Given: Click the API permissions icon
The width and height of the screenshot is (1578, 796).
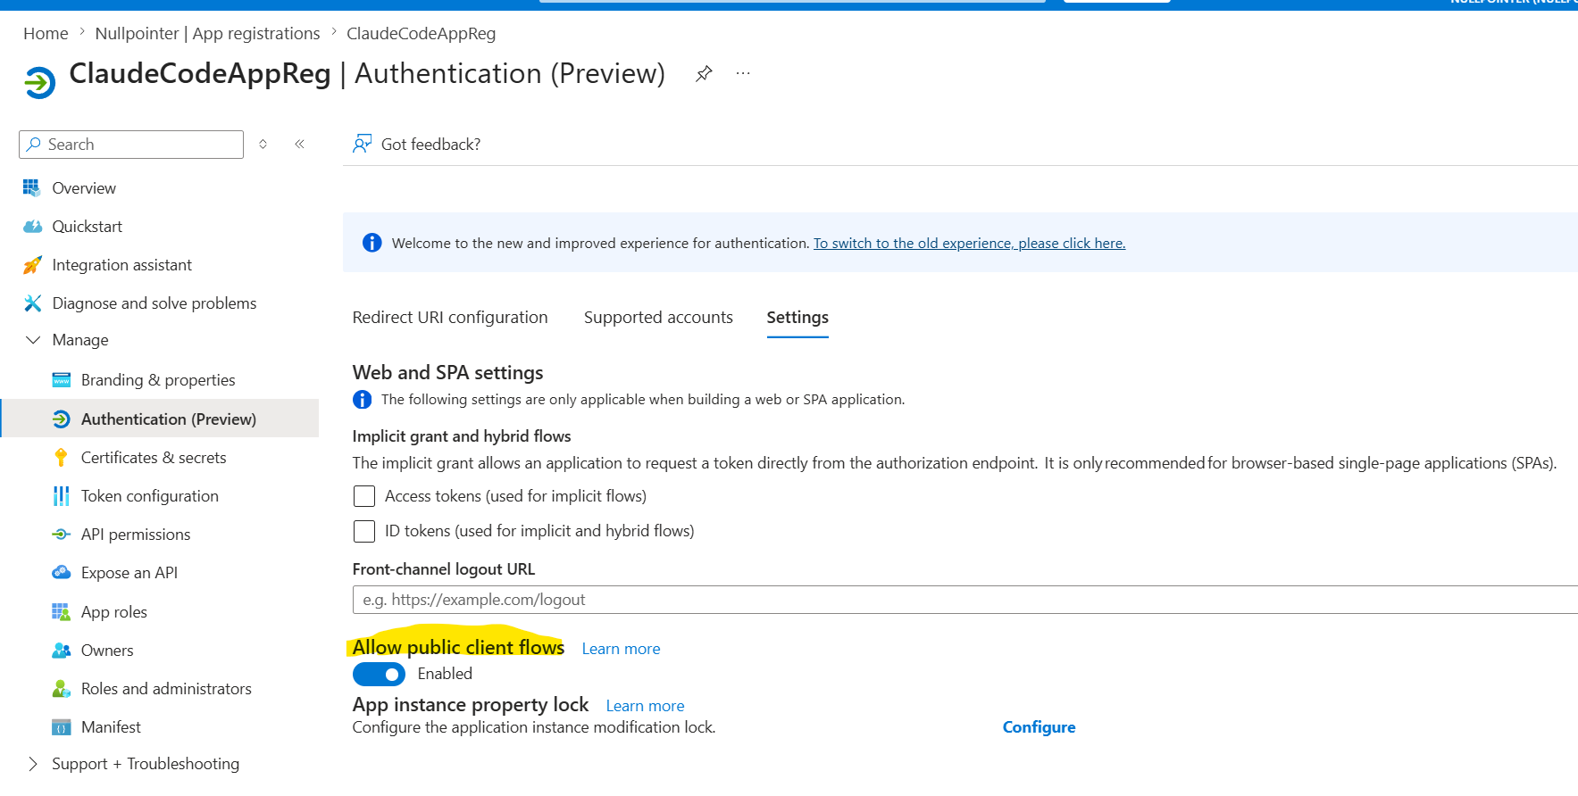Looking at the screenshot, I should pyautogui.click(x=61, y=535).
